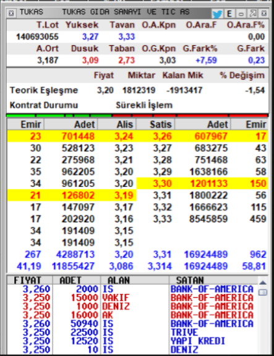Click the Adet header on ask side
Viewport: 274px width, 356px height.
[203, 124]
